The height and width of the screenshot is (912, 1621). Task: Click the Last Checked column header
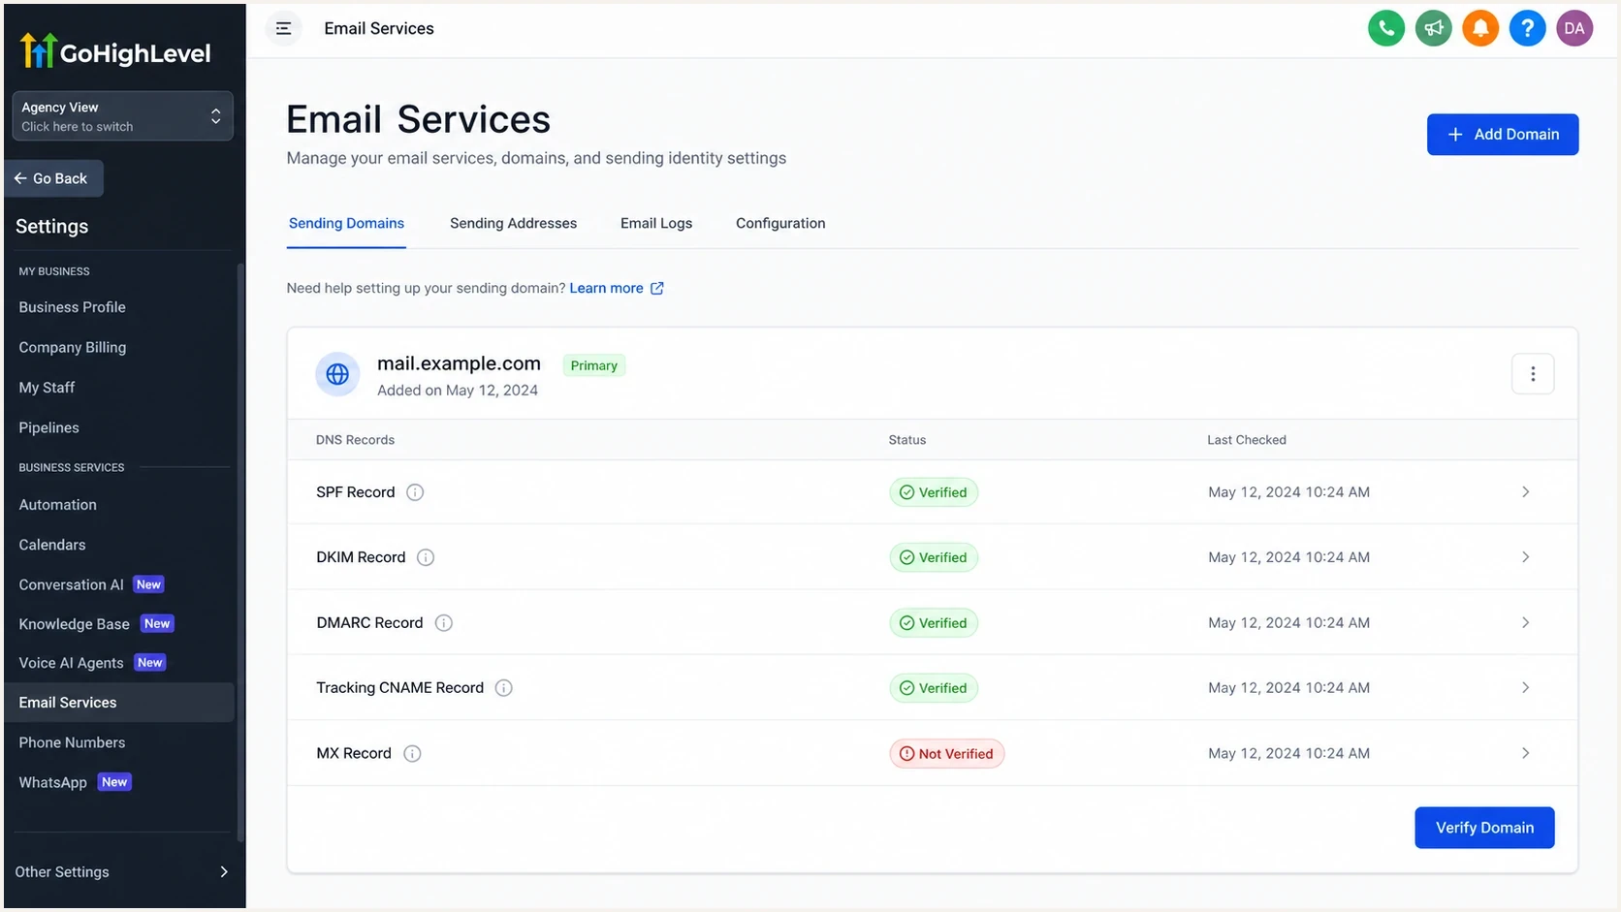tap(1247, 440)
